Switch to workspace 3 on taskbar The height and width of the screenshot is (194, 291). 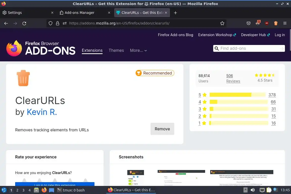point(23,190)
